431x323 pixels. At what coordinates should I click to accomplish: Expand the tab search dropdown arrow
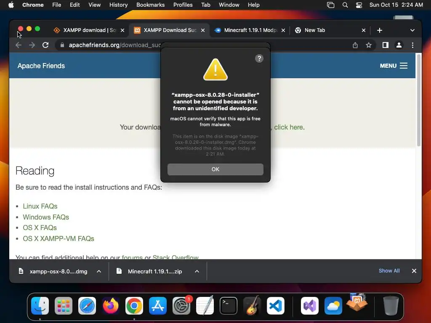point(412,30)
